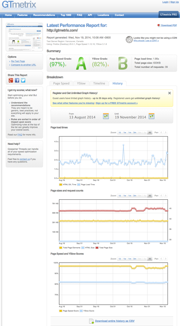This screenshot has width=180, height=326.
Task: Open the From date calendar picker
Action: (106, 116)
